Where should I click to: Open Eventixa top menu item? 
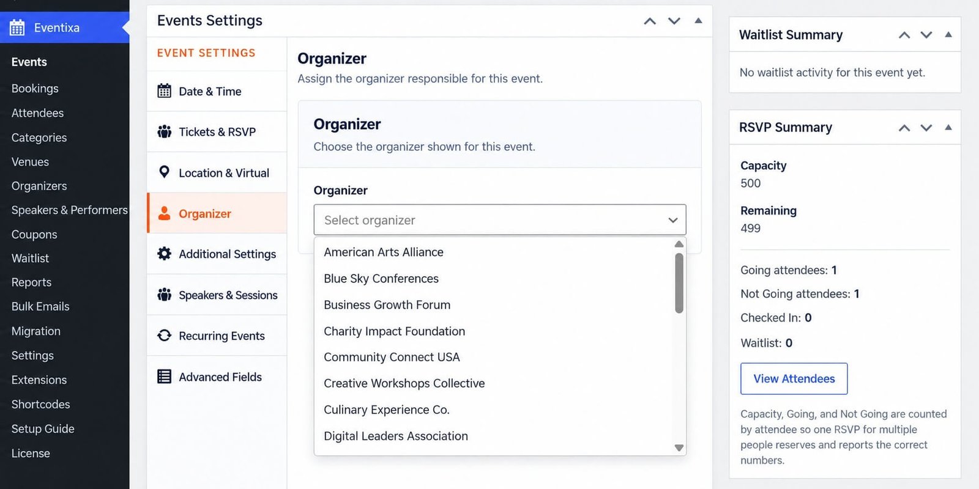64,28
